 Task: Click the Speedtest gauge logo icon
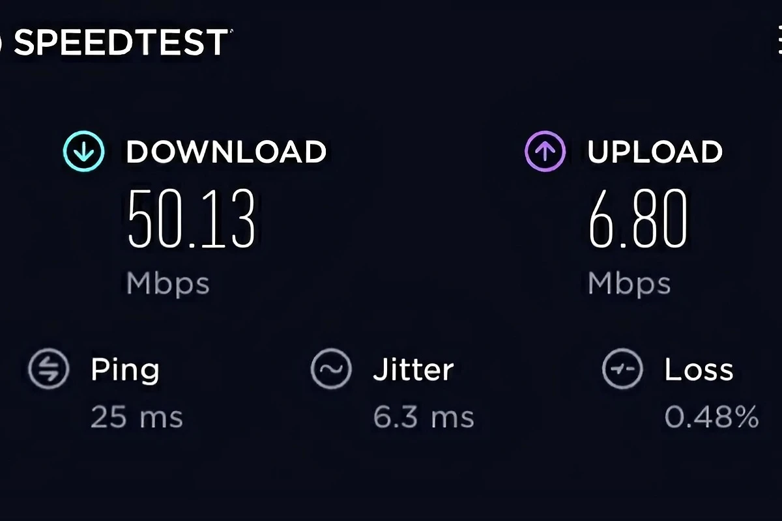tap(2, 42)
